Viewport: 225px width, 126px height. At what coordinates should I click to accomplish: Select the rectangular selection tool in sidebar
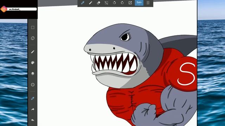33,27
